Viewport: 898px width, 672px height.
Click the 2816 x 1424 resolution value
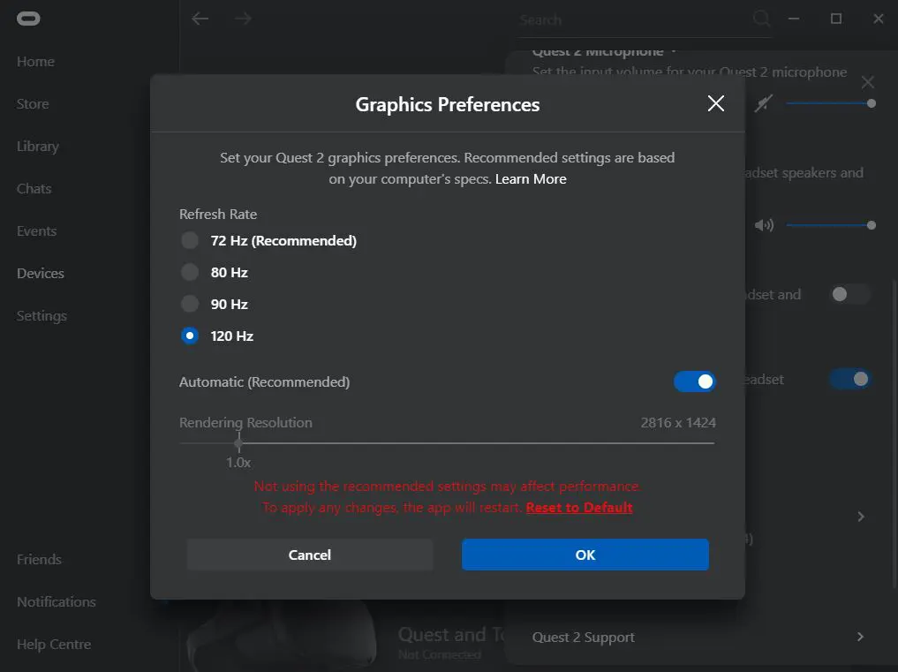click(x=678, y=423)
